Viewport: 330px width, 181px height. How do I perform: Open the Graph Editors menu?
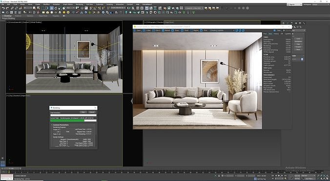[x=67, y=4]
